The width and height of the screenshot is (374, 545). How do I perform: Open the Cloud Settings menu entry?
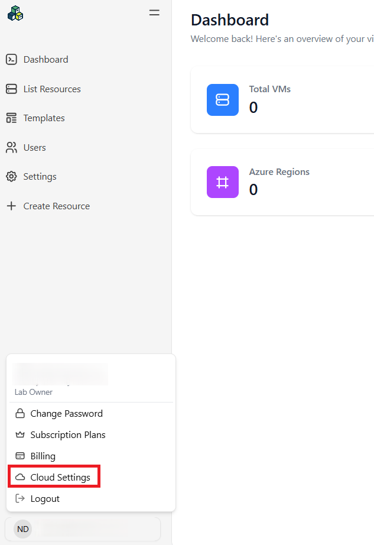pos(61,477)
